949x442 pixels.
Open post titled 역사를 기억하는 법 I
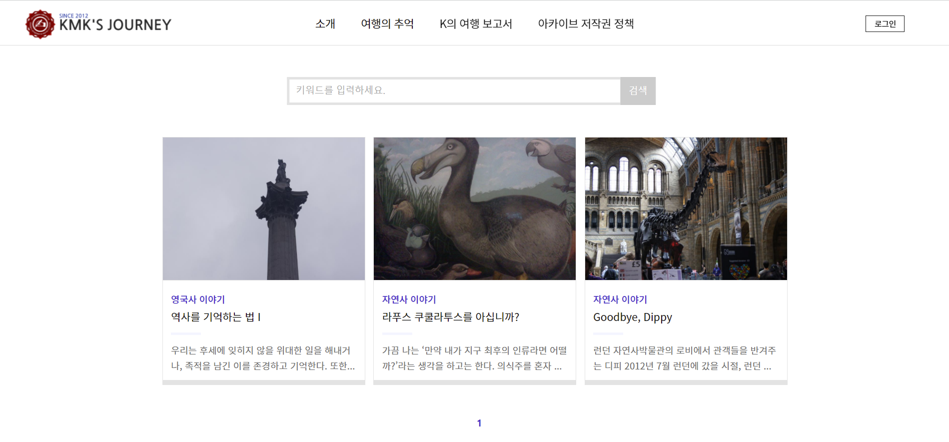(x=216, y=317)
